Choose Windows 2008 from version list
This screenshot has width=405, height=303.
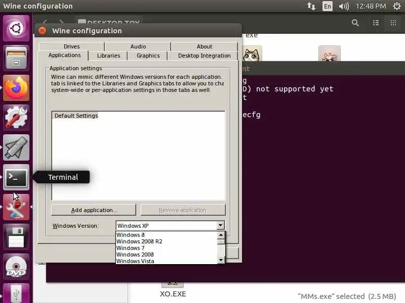[x=167, y=255]
